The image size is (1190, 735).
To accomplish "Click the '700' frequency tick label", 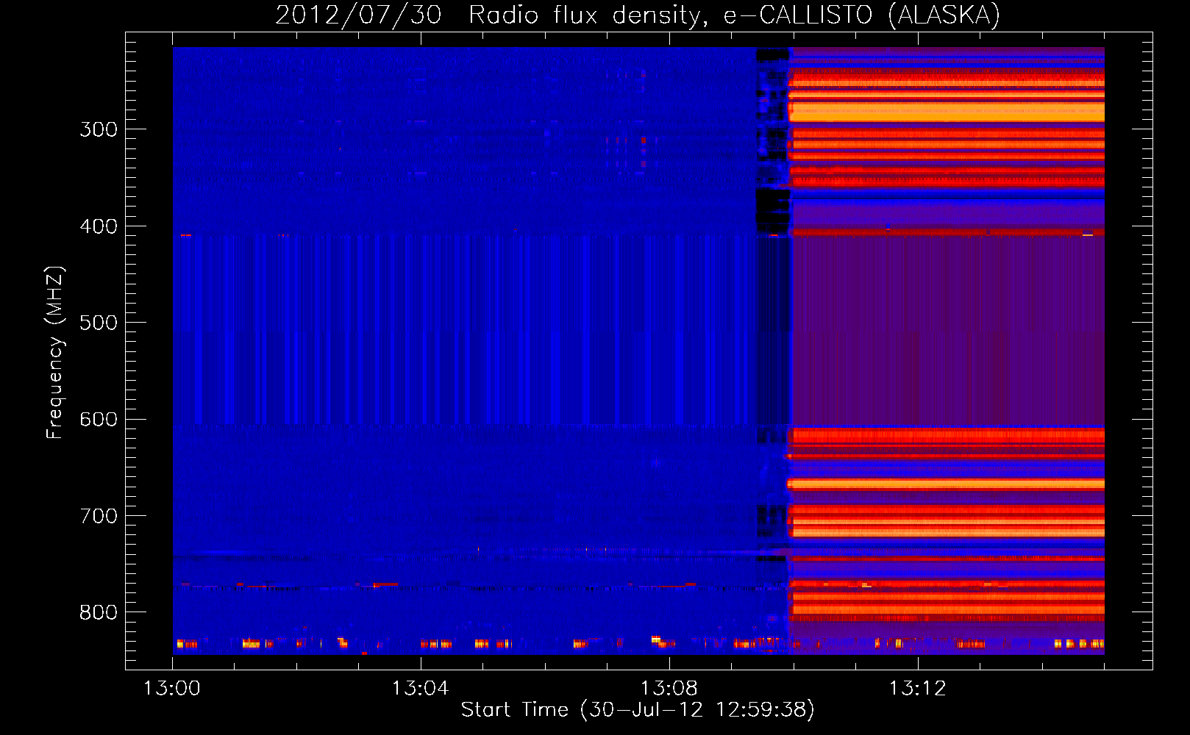I will [99, 516].
